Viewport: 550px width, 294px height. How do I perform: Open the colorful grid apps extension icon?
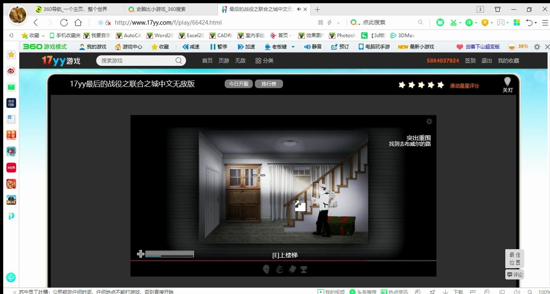pyautogui.click(x=517, y=23)
